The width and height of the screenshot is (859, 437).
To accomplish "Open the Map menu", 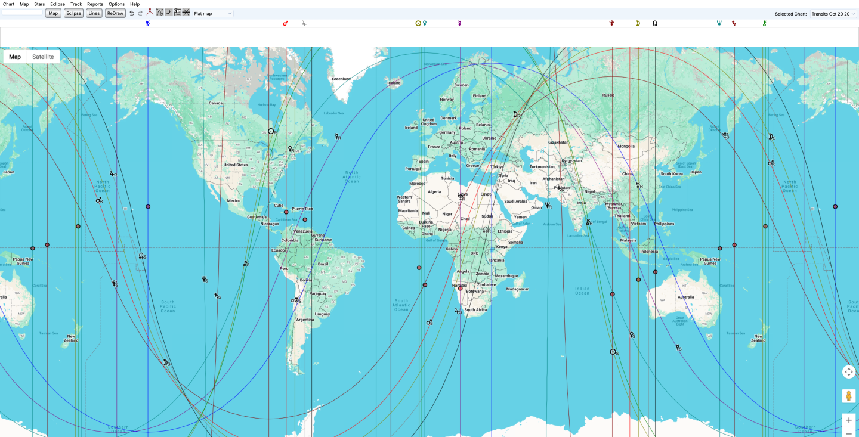I will point(24,4).
